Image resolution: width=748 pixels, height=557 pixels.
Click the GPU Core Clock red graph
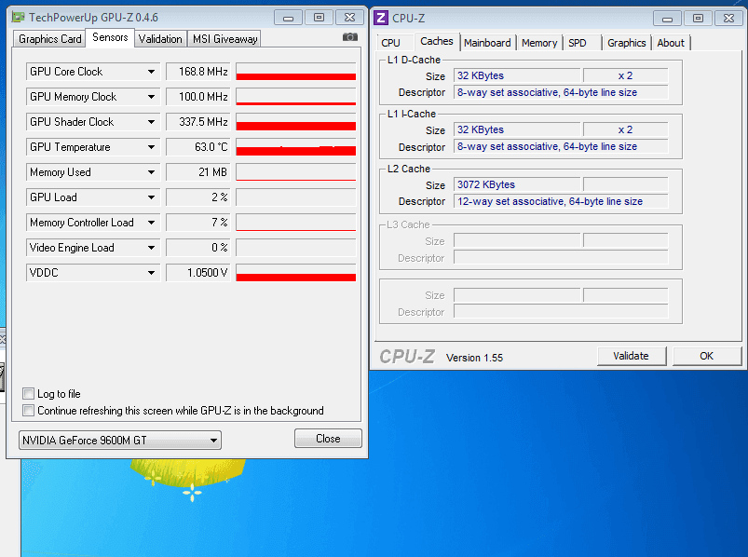(x=296, y=72)
